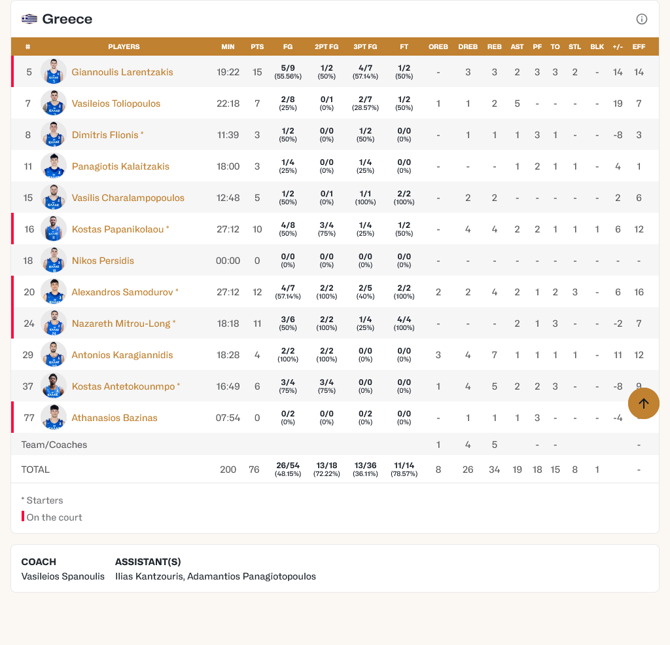View Antonios Karagiannidis profile link
670x645 pixels.
click(x=122, y=355)
